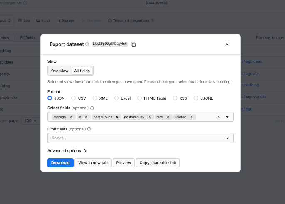
Task: Remove the 'postsPerDay' field tag
Action: [149, 117]
